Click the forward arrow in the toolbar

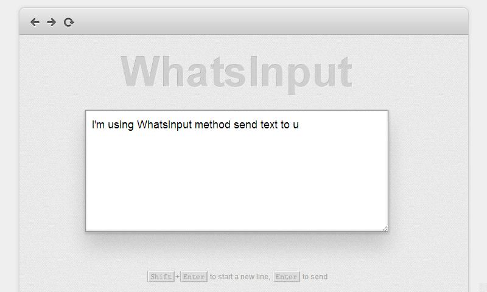pyautogui.click(x=52, y=22)
